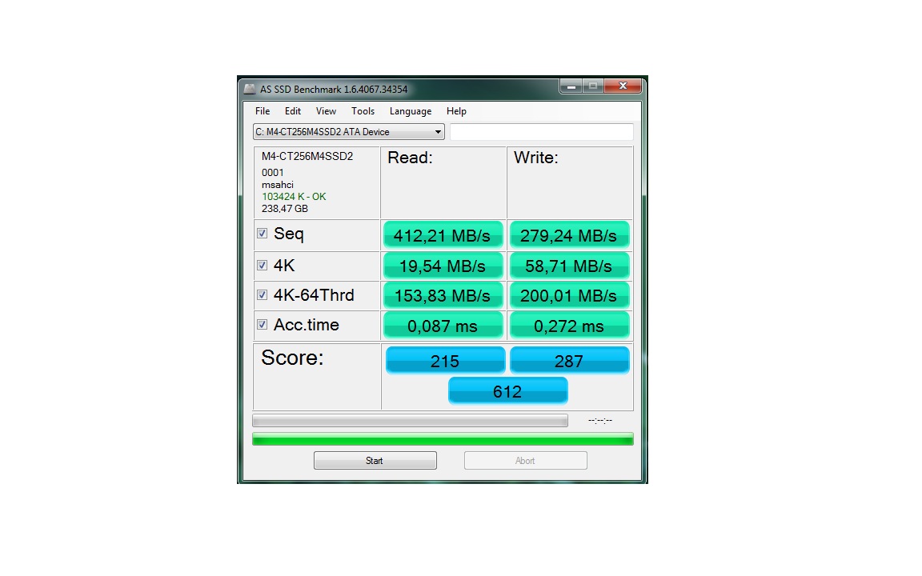Open the Language menu
922x576 pixels.
click(411, 111)
